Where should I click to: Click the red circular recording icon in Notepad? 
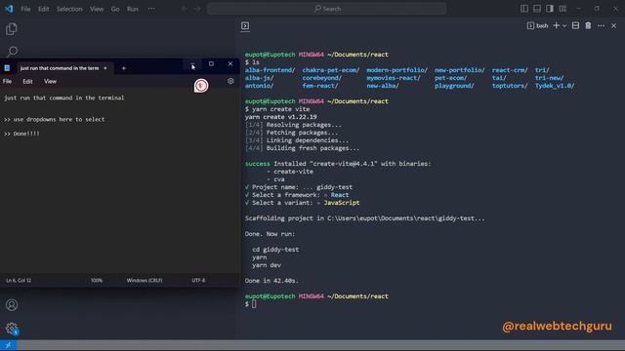(x=201, y=86)
